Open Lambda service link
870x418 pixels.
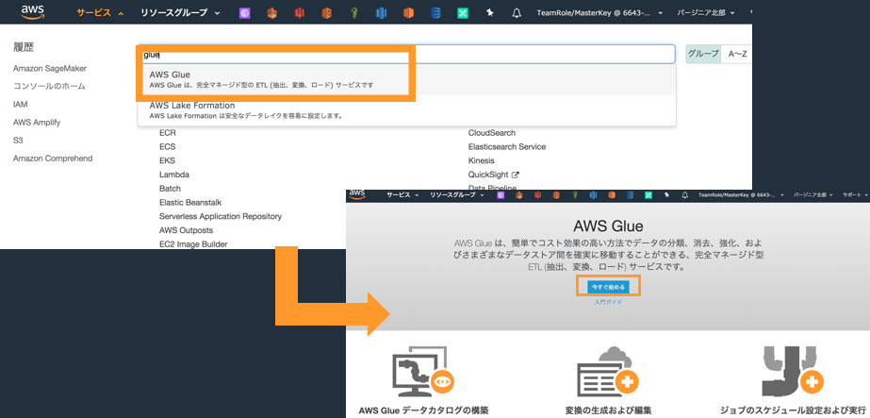[x=174, y=175]
